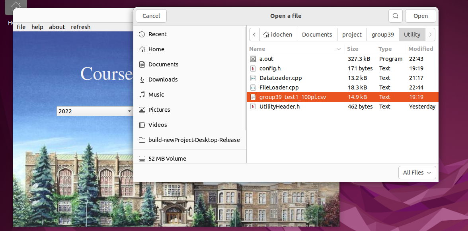Click the UtilityHeader.h file icon
The width and height of the screenshot is (468, 231).
coord(253,107)
